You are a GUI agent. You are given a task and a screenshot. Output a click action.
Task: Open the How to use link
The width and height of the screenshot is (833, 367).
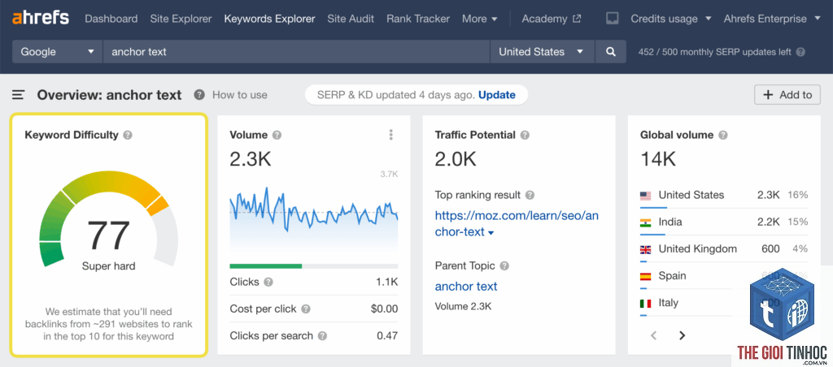[240, 95]
